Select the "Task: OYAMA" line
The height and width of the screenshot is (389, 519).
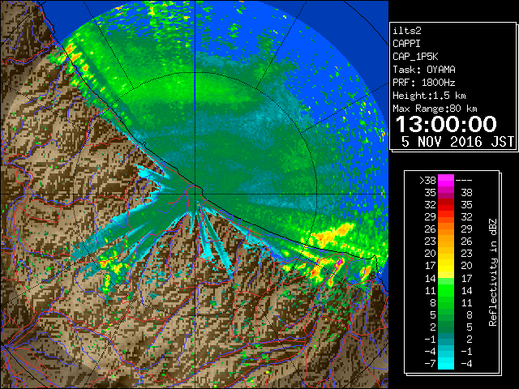tap(424, 70)
